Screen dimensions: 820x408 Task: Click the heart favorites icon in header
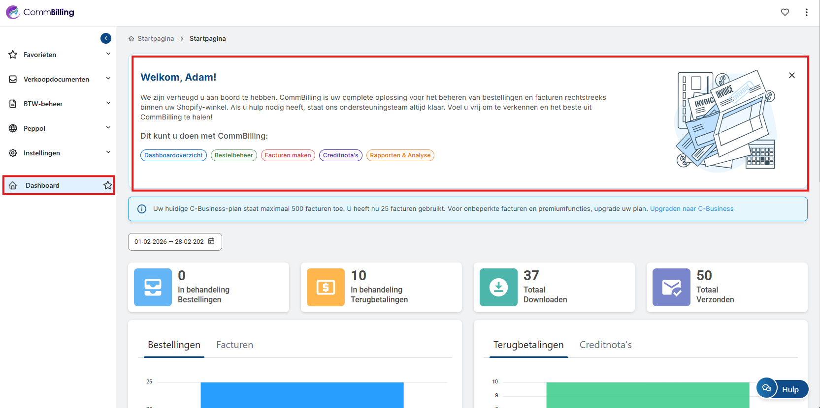point(785,12)
